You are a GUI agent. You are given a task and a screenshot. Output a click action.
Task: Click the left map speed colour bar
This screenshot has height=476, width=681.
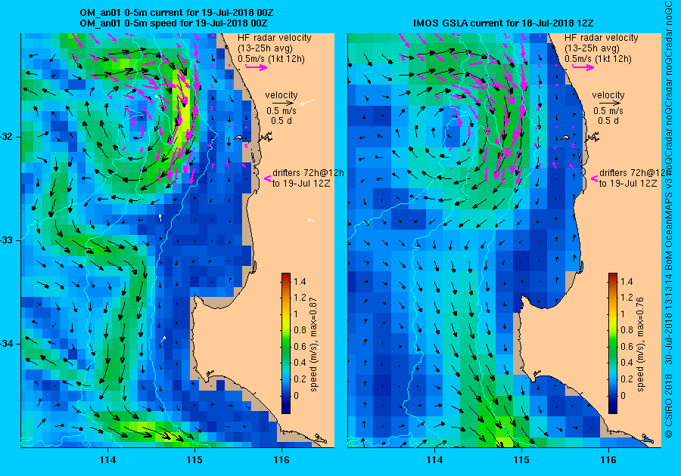click(x=286, y=343)
